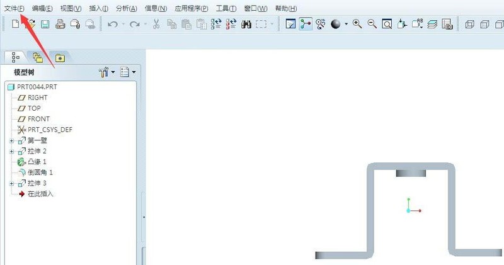Image resolution: width=504 pixels, height=265 pixels.
Task: Open the shading mode dropdown arrow
Action: [x=346, y=24]
